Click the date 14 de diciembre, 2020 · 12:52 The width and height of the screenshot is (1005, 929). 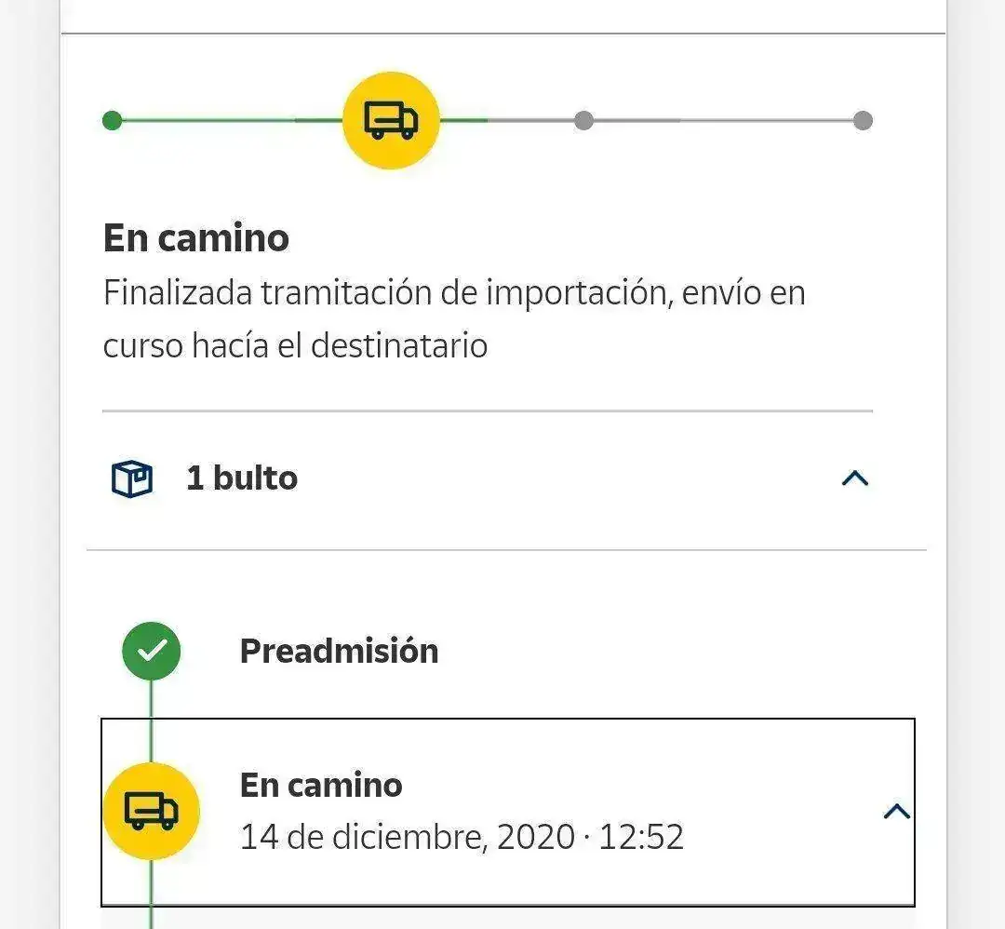point(462,837)
